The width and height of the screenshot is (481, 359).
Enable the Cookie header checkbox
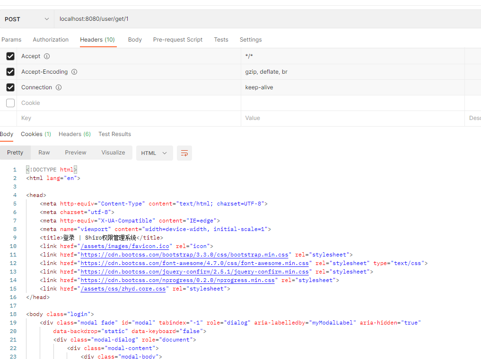coord(10,103)
